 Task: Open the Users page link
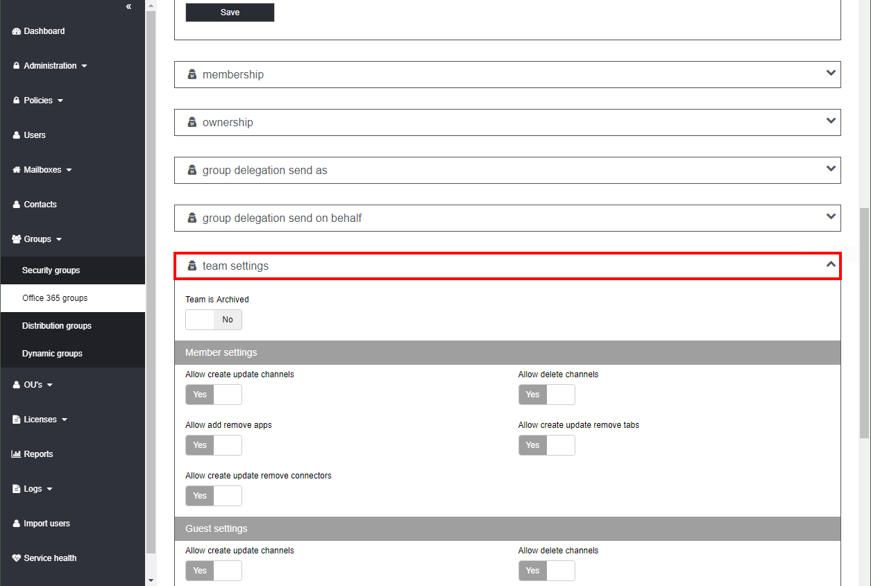pos(35,135)
